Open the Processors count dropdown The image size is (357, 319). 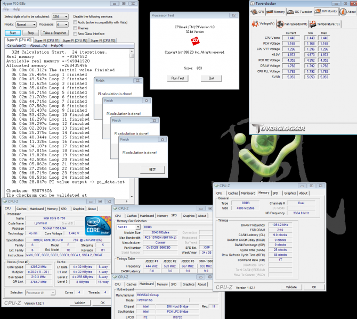click(x=62, y=24)
